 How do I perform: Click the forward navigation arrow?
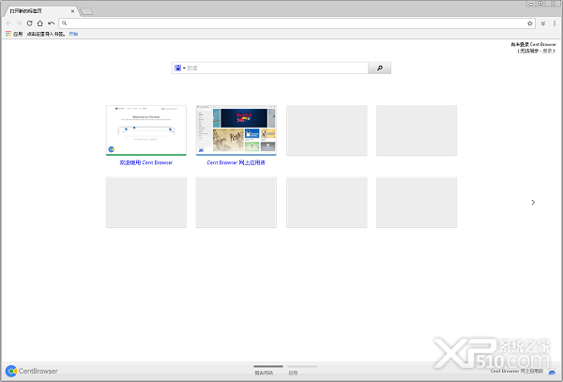pos(19,23)
